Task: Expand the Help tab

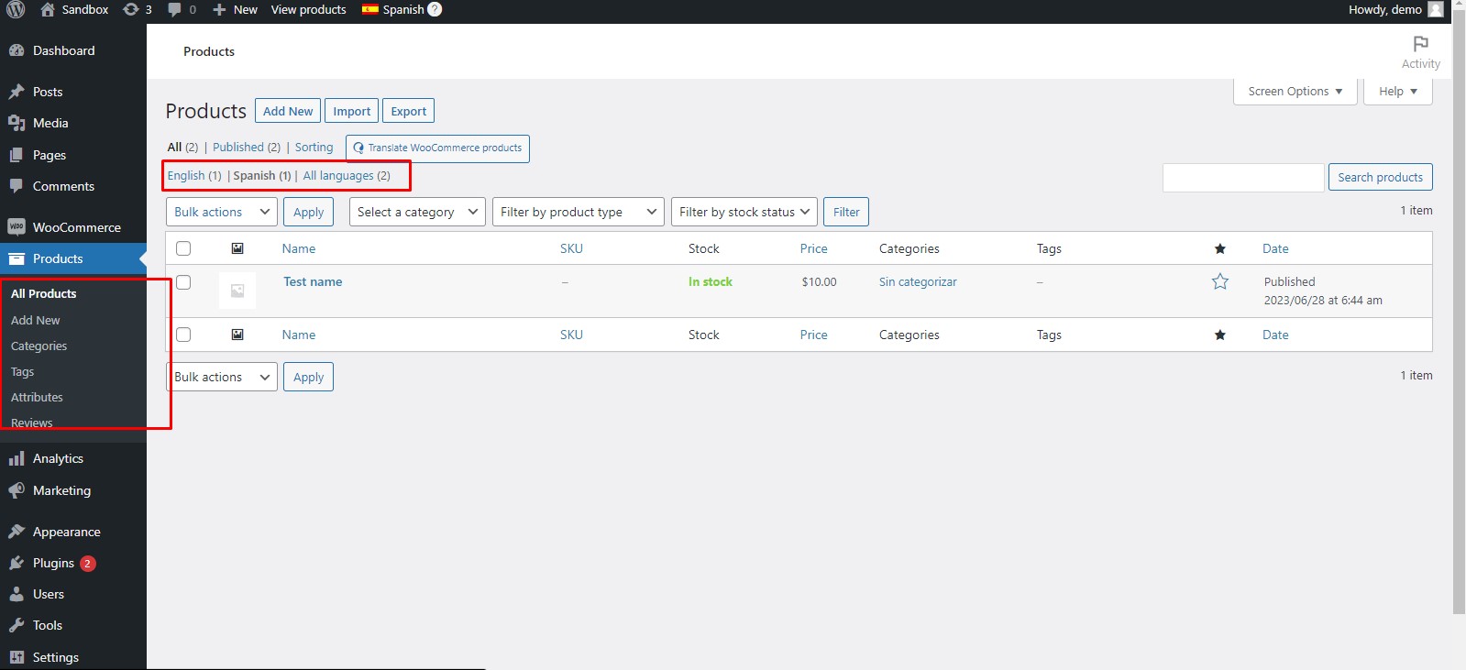Action: pos(1398,91)
